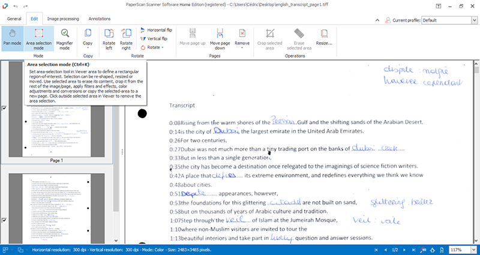The image size is (480, 255).
Task: Switch to the General tab
Action: [x=14, y=19]
